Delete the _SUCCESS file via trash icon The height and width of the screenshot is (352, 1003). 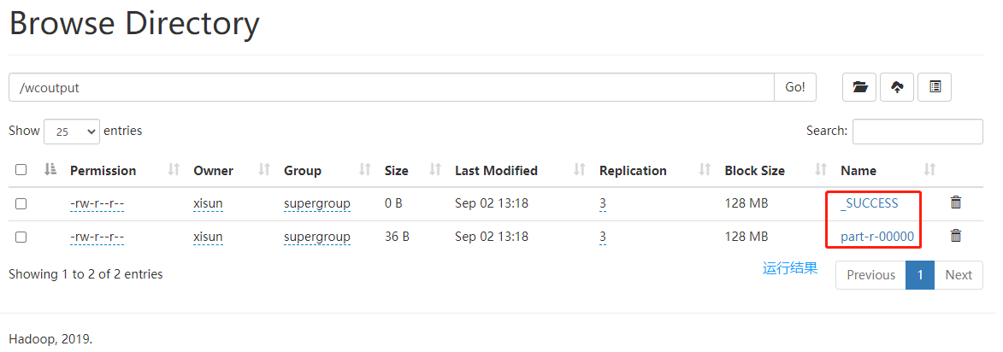tap(956, 203)
